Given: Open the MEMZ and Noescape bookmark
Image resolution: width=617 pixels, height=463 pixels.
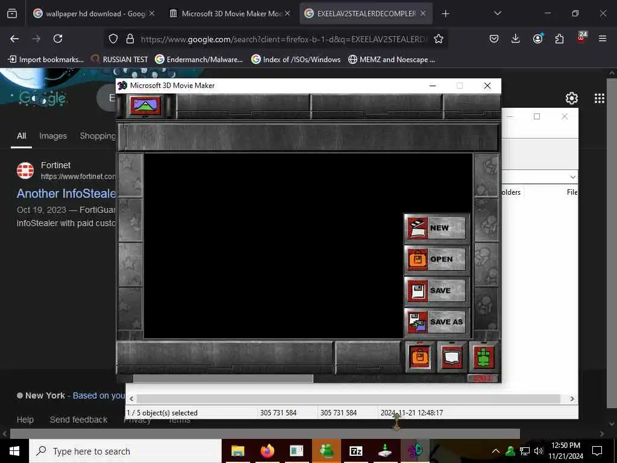Looking at the screenshot, I should (392, 60).
